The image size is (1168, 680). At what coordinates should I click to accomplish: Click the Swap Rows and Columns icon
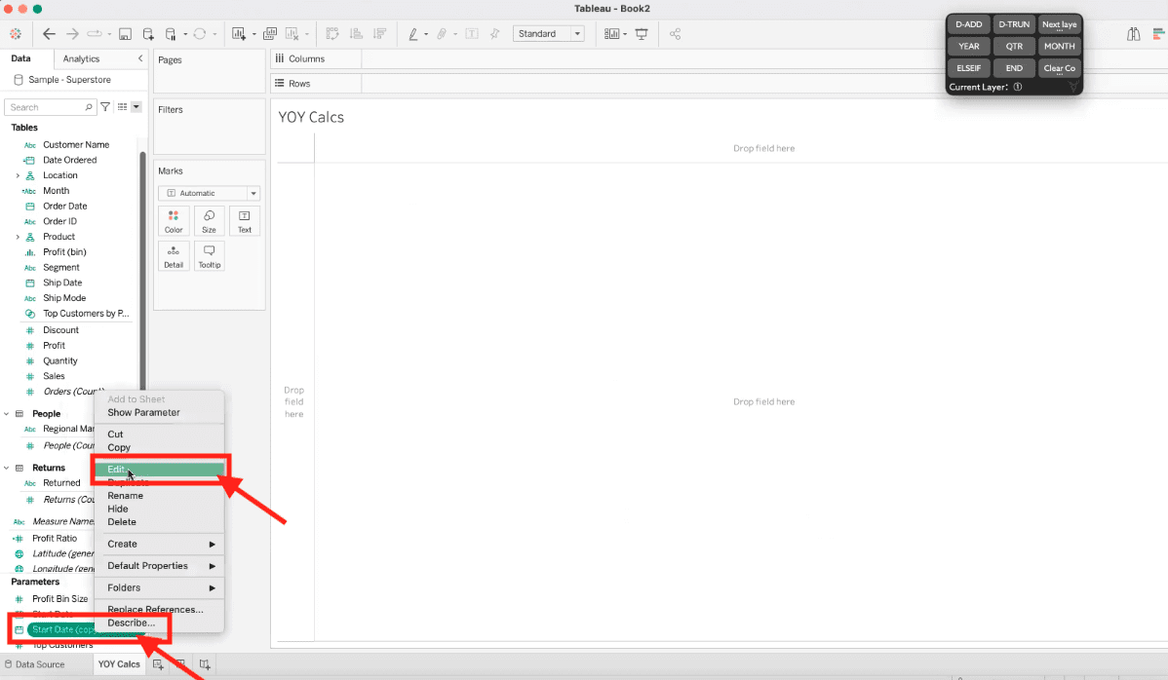click(x=331, y=32)
